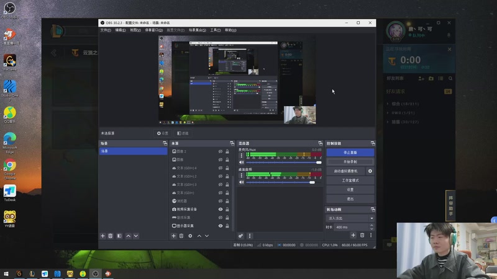Unlock the 显示器采集 source

[x=227, y=226]
